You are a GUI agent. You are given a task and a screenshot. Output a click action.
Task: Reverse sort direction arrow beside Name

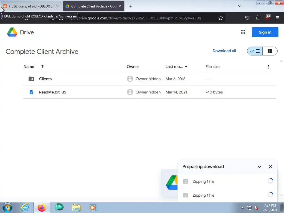[x=42, y=66]
